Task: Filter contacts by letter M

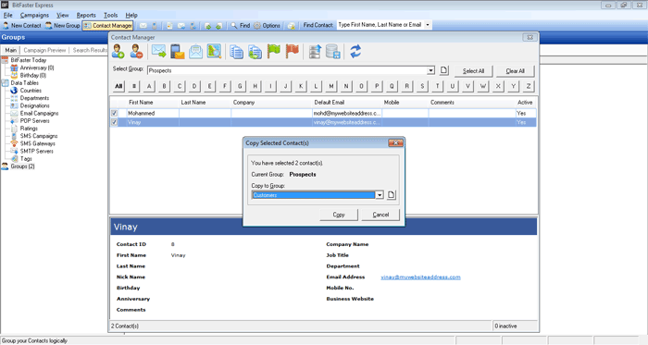Action: click(330, 86)
